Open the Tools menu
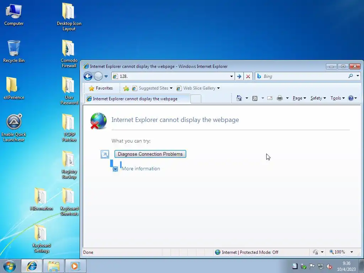 338,98
